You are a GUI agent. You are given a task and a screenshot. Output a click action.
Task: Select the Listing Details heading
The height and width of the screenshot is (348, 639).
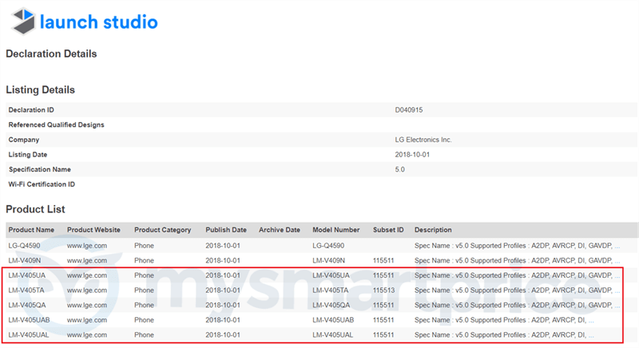pyautogui.click(x=41, y=90)
